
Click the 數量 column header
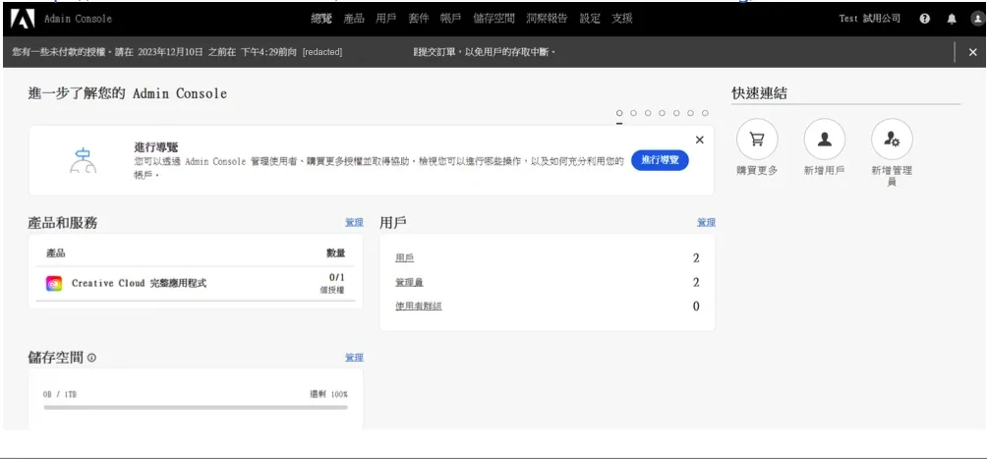coord(335,254)
